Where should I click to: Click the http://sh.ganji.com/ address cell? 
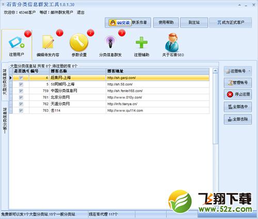[x=158, y=78]
